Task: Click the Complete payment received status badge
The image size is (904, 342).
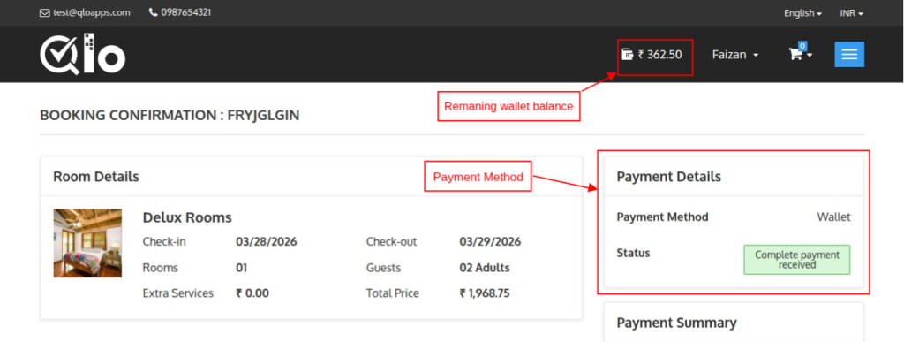Action: [797, 260]
